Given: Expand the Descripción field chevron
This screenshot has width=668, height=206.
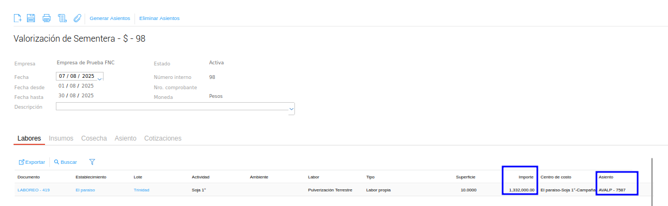Looking at the screenshot, I should pos(292,109).
